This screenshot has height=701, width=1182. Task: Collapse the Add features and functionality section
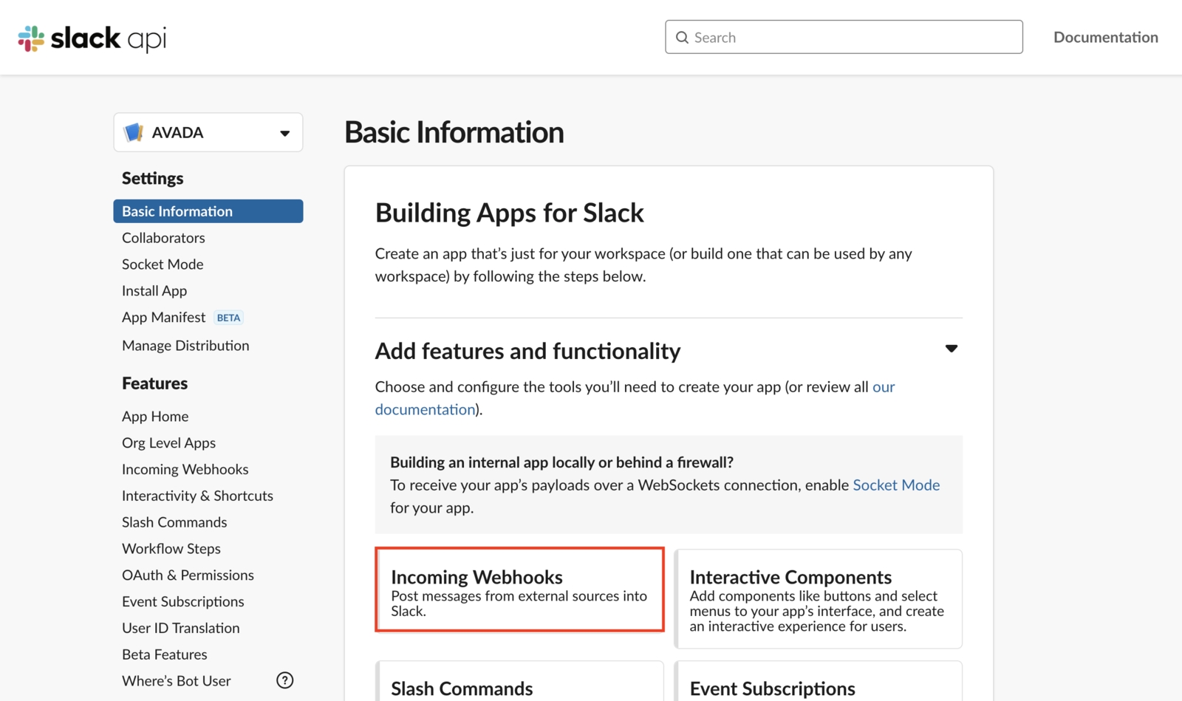tap(951, 349)
